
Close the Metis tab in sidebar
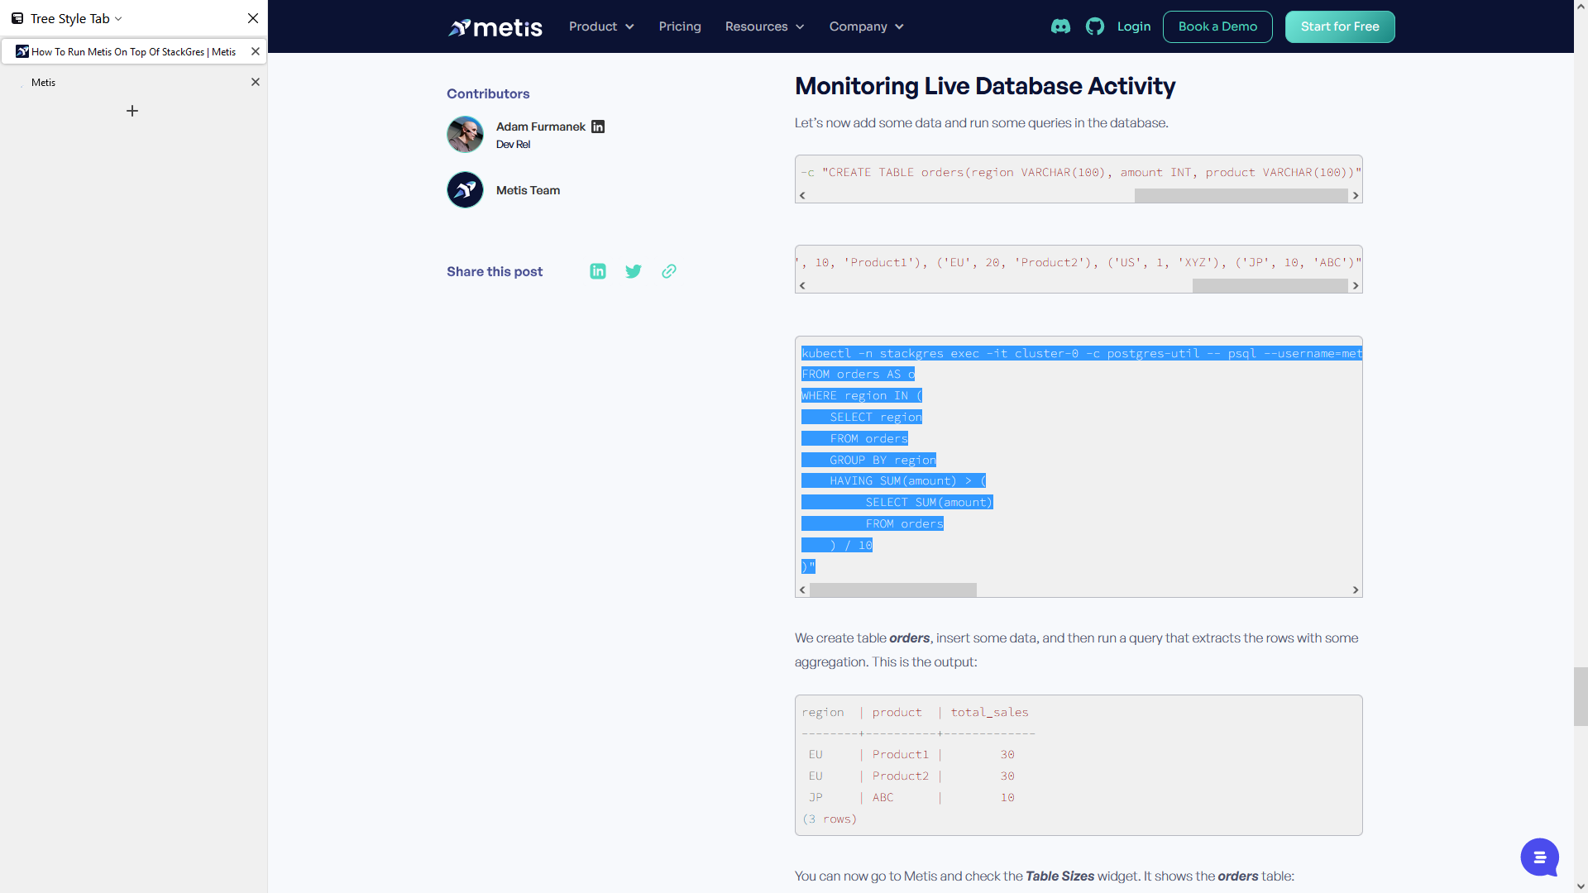pos(256,82)
